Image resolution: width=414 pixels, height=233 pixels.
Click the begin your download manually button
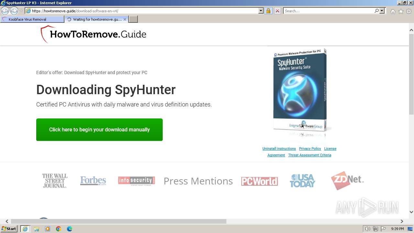point(99,129)
